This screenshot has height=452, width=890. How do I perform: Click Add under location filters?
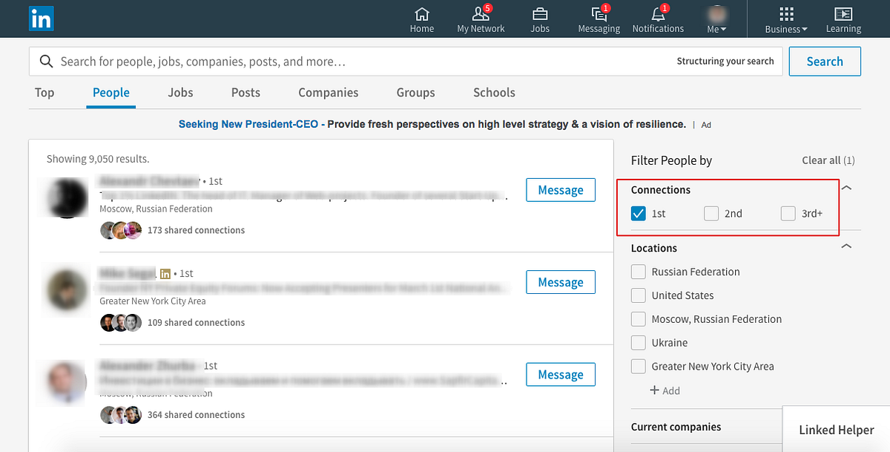pyautogui.click(x=665, y=390)
